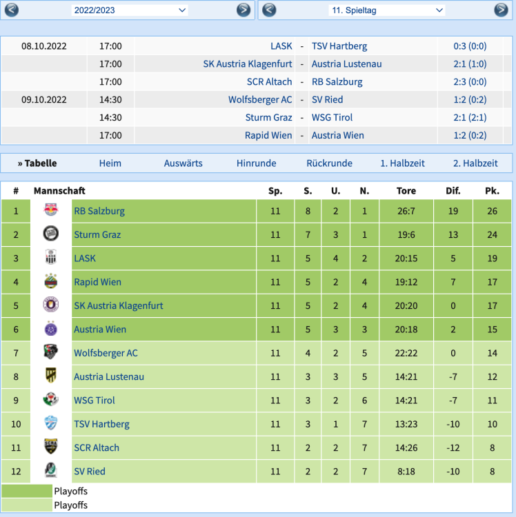Open the 2022/2023 season dropdown
Viewport: 516px width, 517px height.
pos(130,10)
